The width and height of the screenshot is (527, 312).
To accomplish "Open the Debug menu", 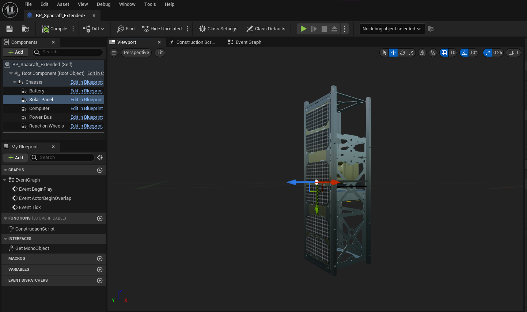I will pyautogui.click(x=104, y=4).
